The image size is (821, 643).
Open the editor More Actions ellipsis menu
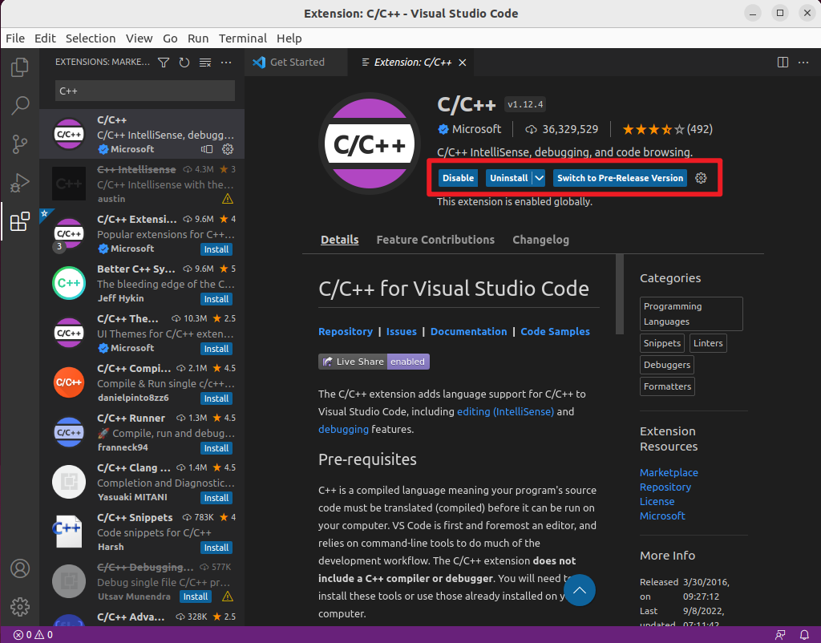803,62
